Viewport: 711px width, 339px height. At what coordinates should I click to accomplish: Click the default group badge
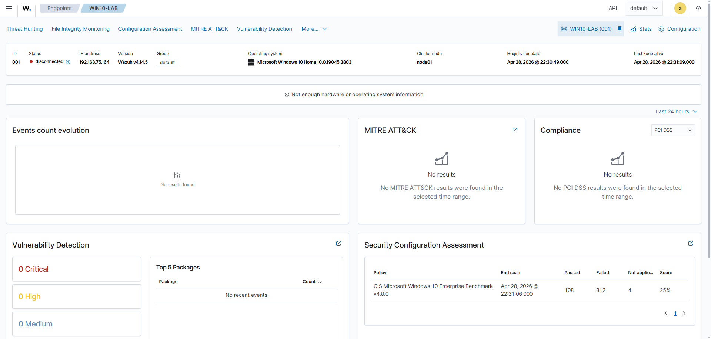[167, 63]
